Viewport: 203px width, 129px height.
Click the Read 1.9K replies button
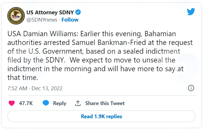pyautogui.click(x=101, y=116)
